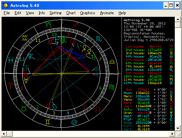Image resolution: width=182 pixels, height=138 pixels.
Task: Click the 'Fort: 6Lib44' row
Action: pos(148,126)
